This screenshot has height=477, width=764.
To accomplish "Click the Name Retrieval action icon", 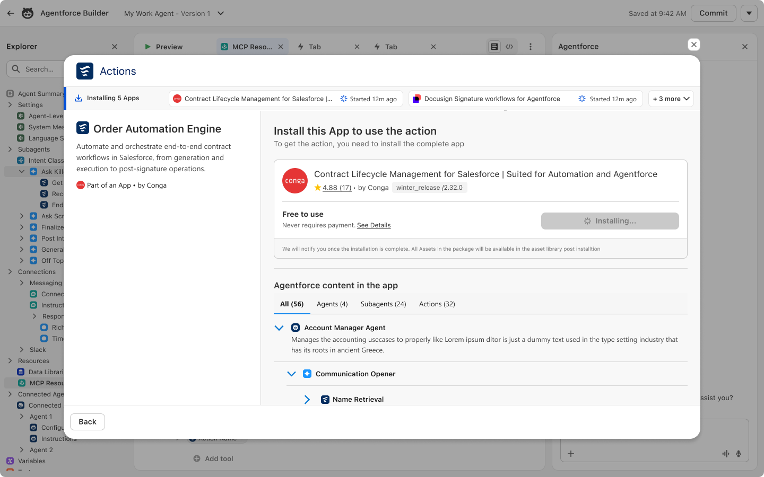I will 325,399.
